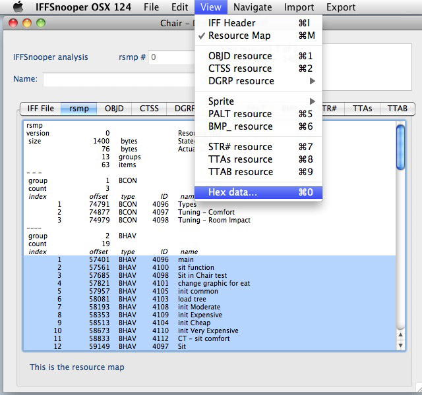
Task: Click the scroll up arrow
Action: coord(400,335)
